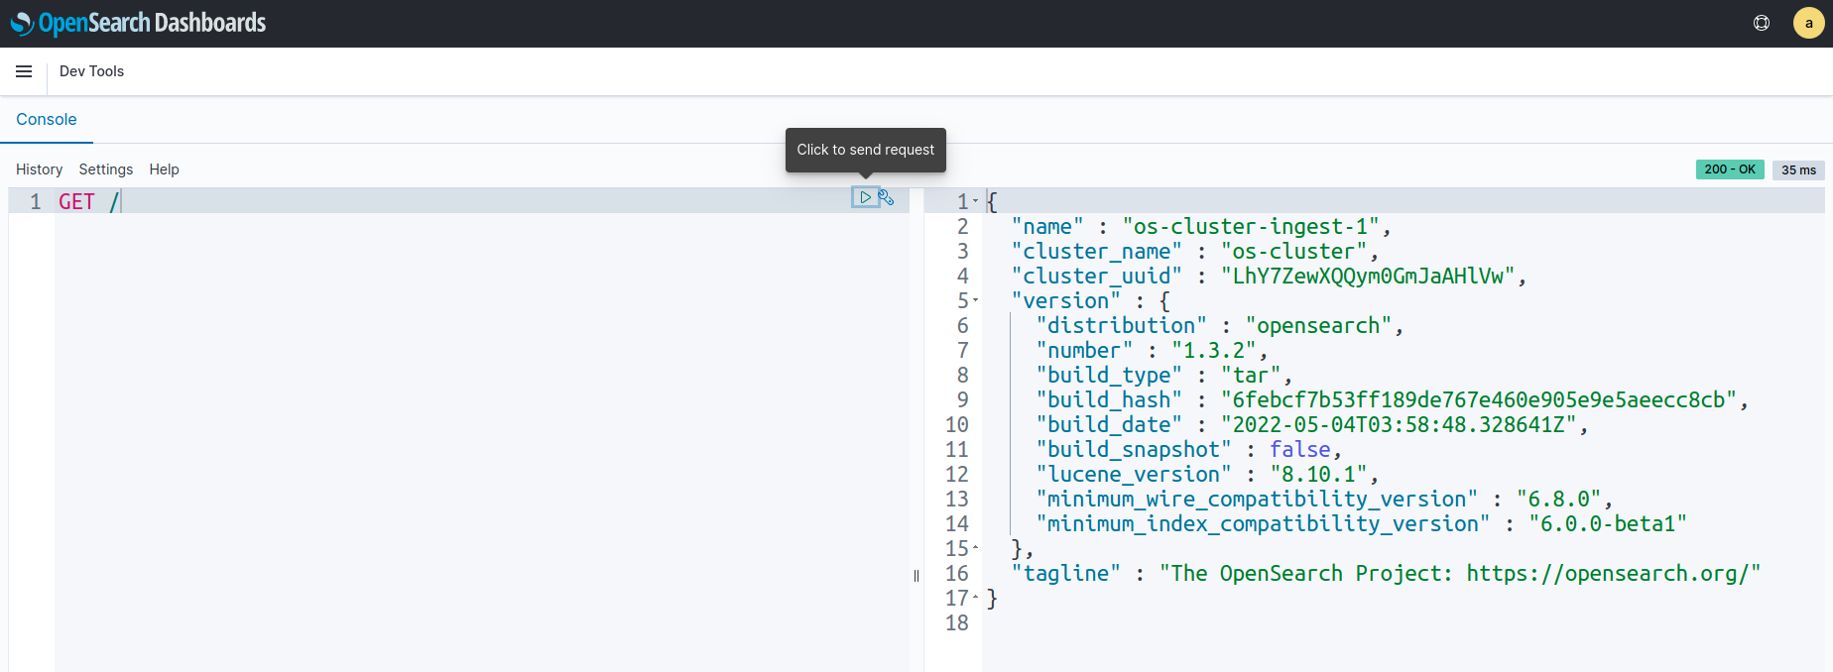This screenshot has width=1833, height=672.
Task: Click the fold marker at response line 15
Action: pyautogui.click(x=976, y=547)
